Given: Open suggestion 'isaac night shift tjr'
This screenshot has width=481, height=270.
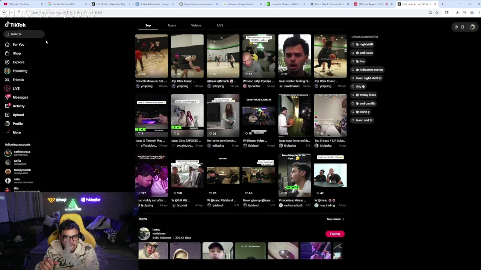Looking at the screenshot, I should click(366, 78).
